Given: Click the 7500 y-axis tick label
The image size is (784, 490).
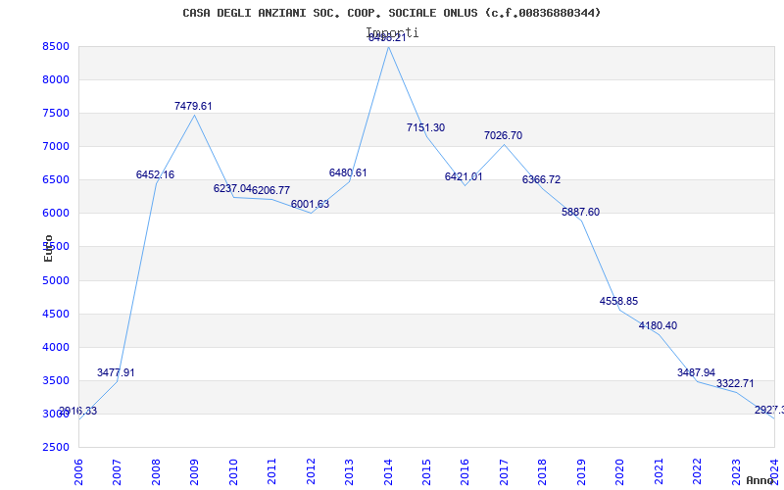Looking at the screenshot, I should [56, 113].
